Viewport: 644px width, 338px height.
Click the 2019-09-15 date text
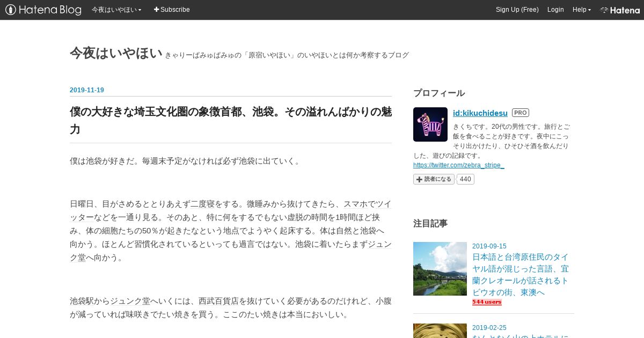tap(489, 246)
